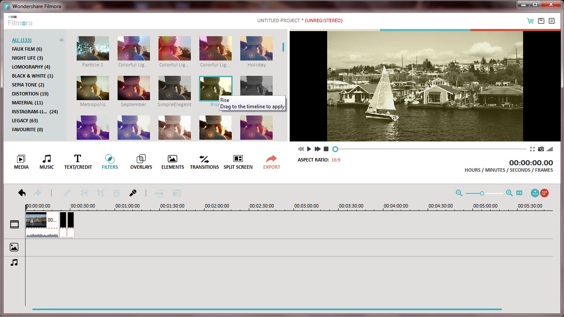Image resolution: width=564 pixels, height=317 pixels.
Task: Collapse the filter categories sidebar
Action: [x=62, y=40]
